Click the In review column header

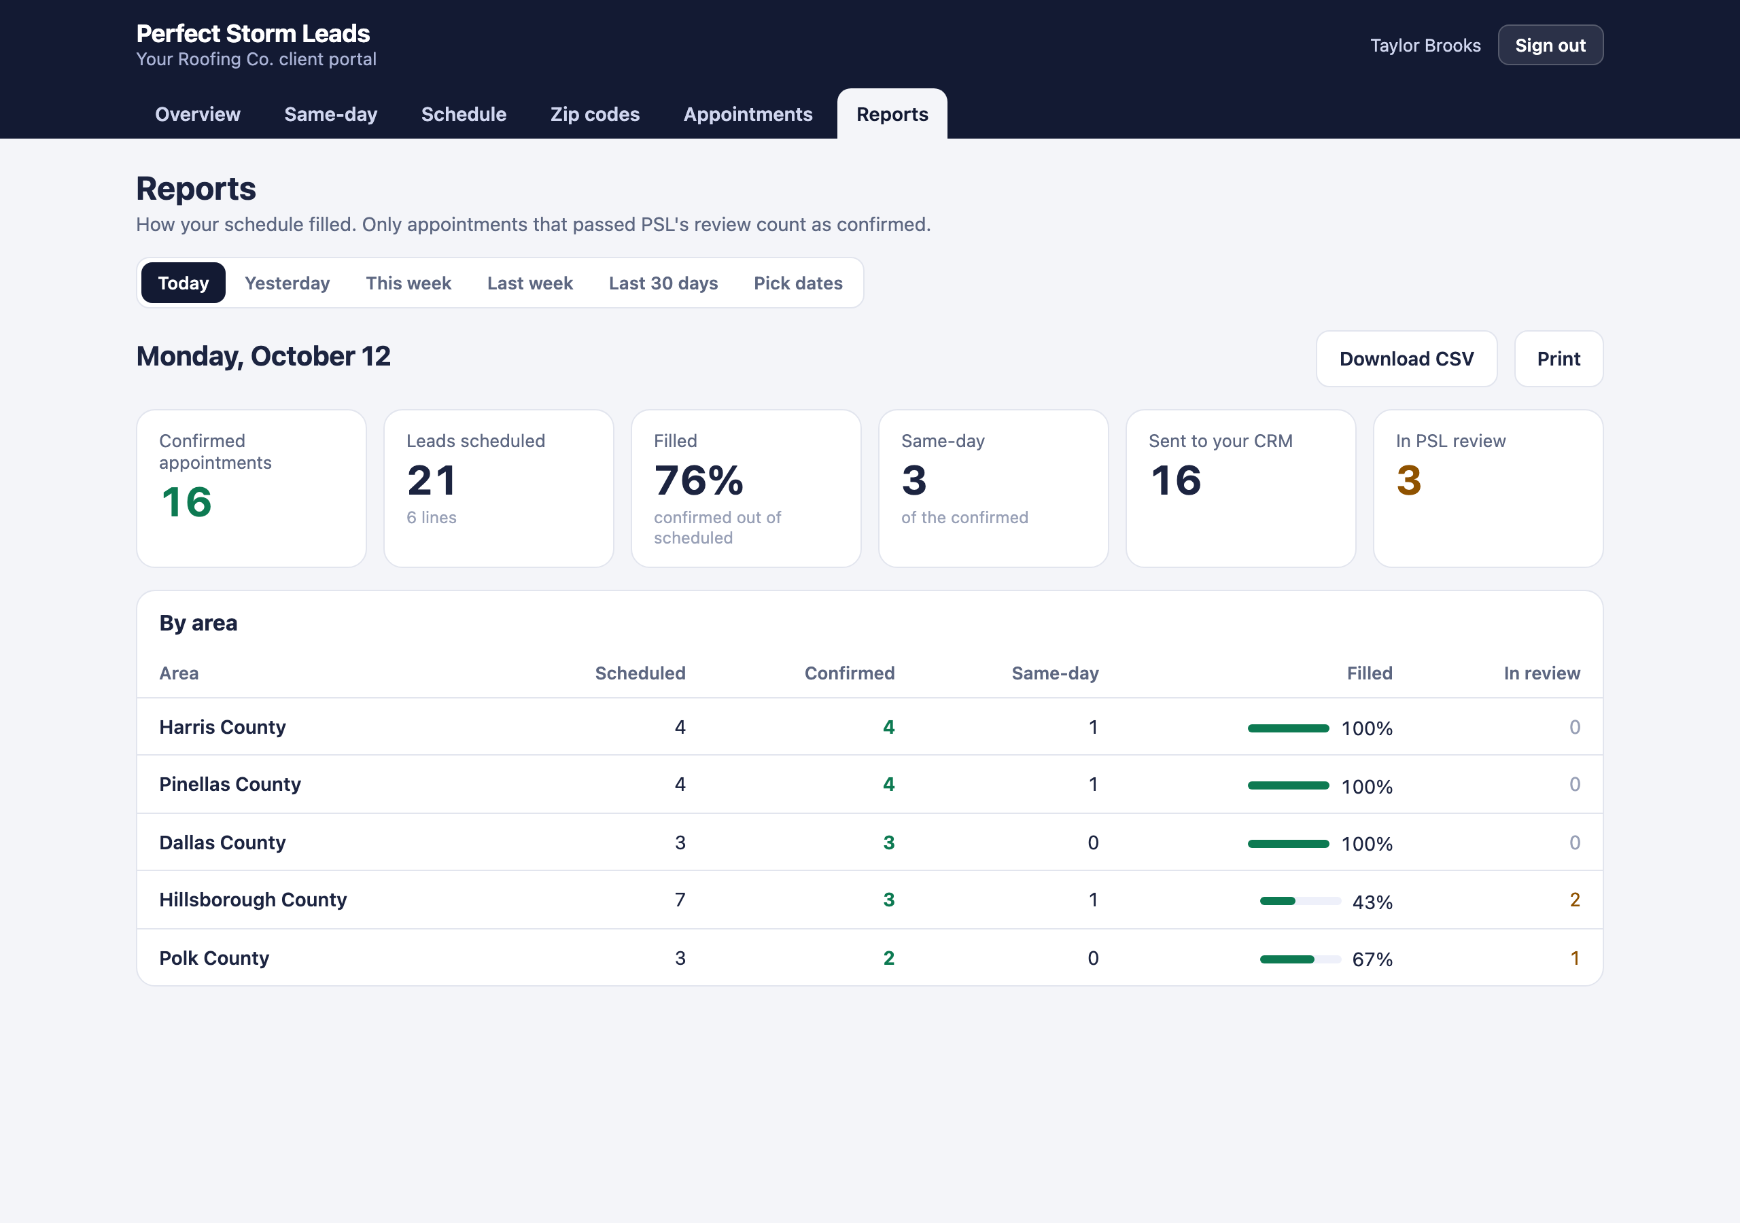(x=1542, y=673)
